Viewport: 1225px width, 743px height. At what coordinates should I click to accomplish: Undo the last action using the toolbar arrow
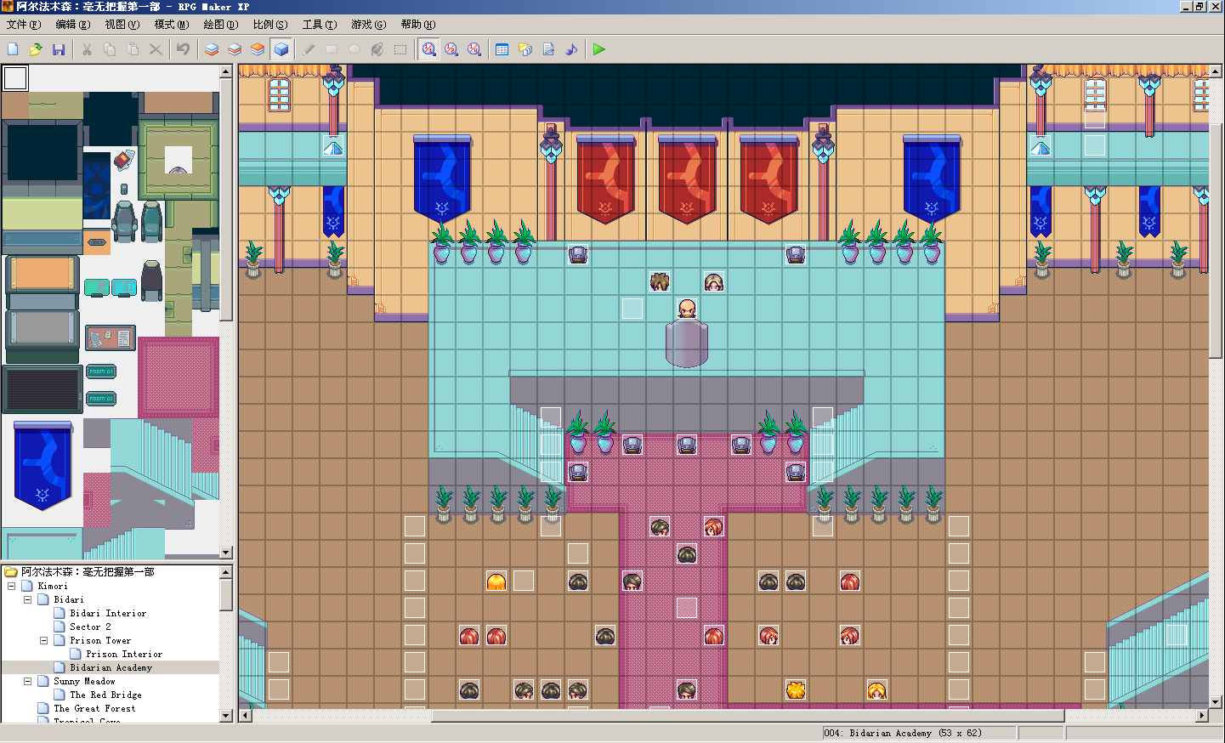click(x=183, y=49)
